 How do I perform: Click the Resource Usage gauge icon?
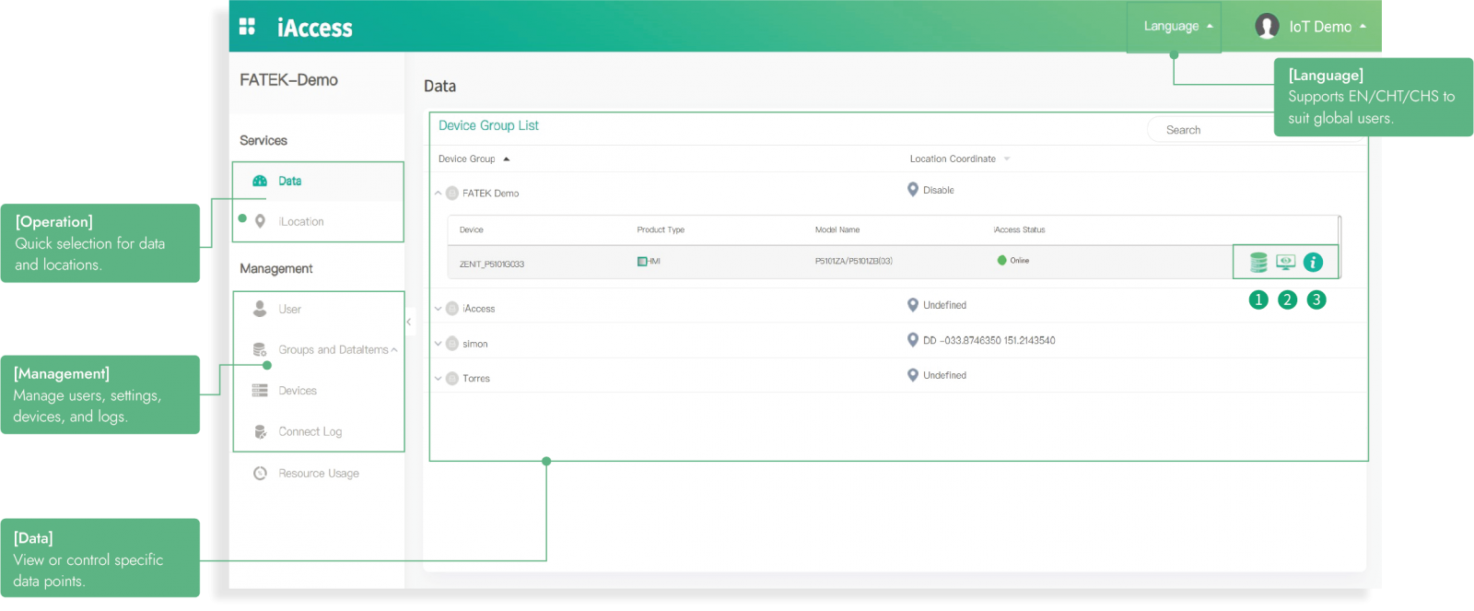(260, 474)
